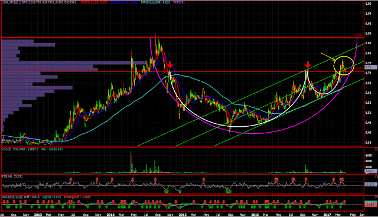This screenshot has width=378, height=217.
Task: Close the RSI(14) indicator panel
Action: click(376, 176)
